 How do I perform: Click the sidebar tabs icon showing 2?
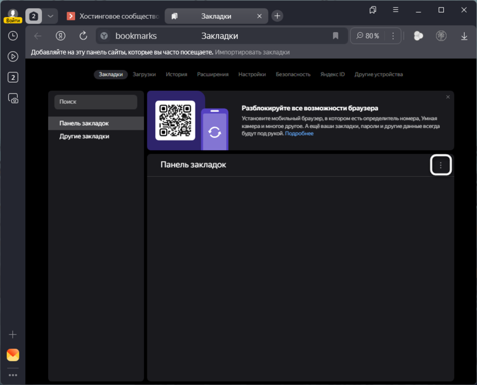tap(13, 77)
